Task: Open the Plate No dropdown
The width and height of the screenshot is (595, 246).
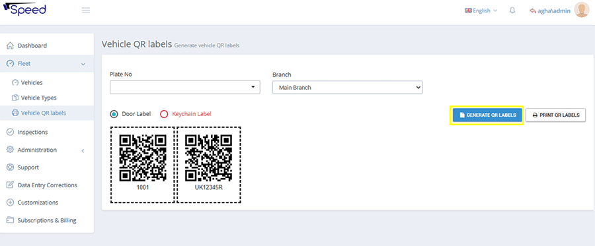Action: pos(185,87)
